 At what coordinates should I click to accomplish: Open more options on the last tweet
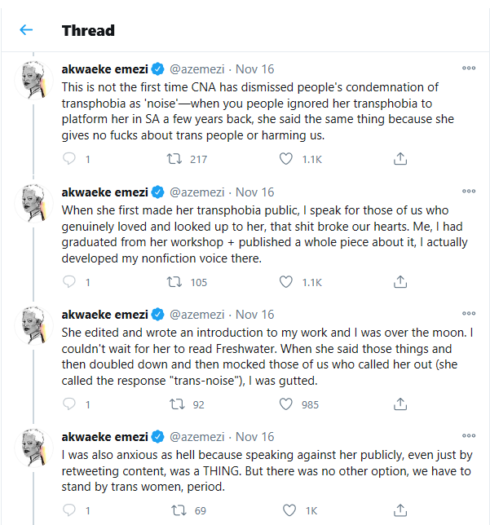point(469,435)
